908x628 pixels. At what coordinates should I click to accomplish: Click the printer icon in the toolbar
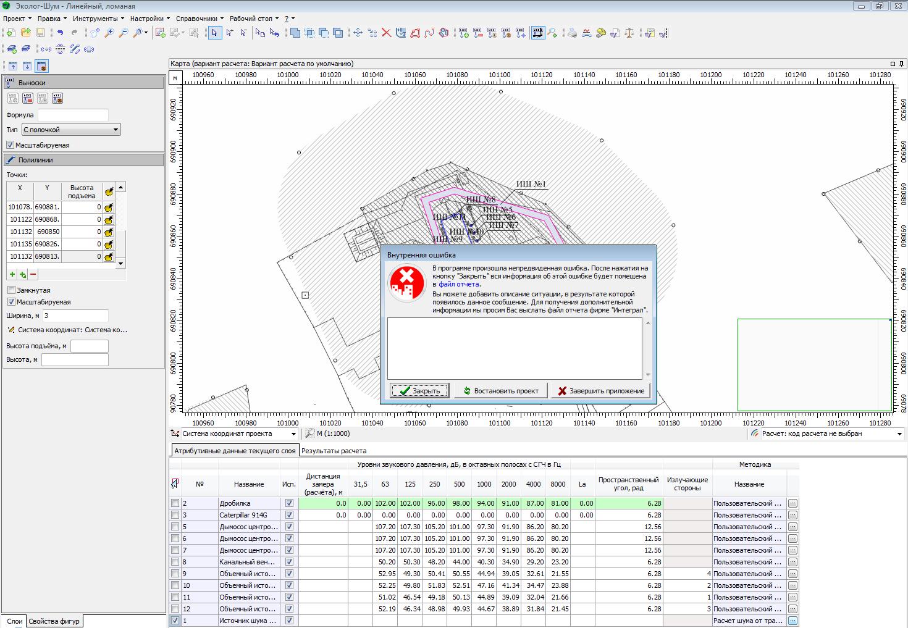[572, 33]
